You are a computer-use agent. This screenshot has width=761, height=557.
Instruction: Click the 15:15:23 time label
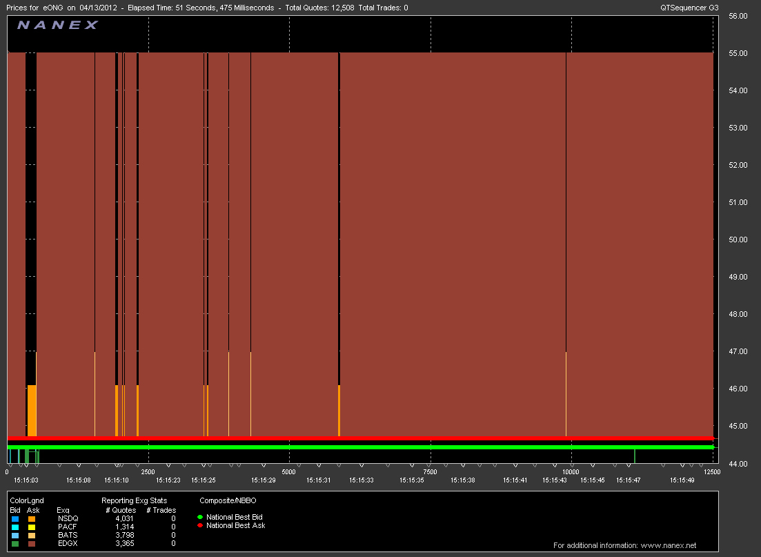tap(168, 480)
